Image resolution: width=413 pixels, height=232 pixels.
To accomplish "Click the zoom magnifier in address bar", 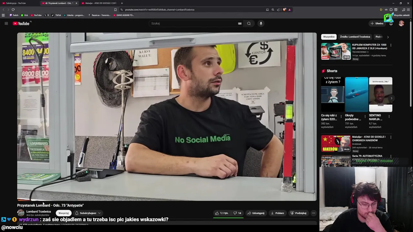I will (273, 10).
